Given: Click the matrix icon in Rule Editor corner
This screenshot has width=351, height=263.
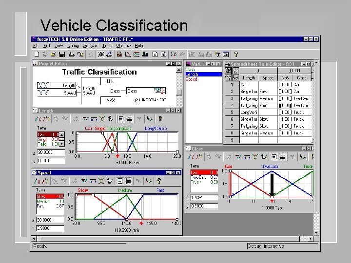Looking at the screenshot, I should 228,71.
